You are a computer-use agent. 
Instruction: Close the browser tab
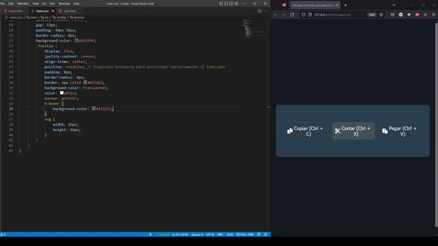tap(337, 5)
